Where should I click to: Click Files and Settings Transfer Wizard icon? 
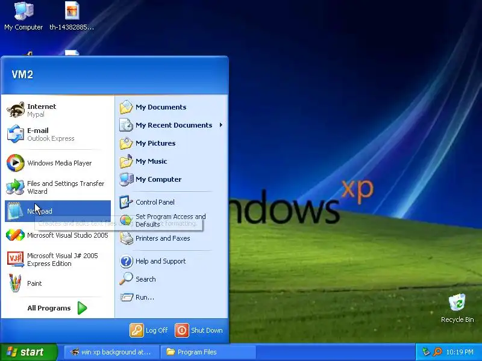[16, 187]
